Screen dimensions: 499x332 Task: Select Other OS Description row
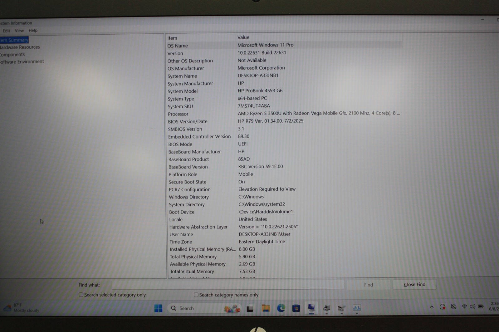coord(284,61)
